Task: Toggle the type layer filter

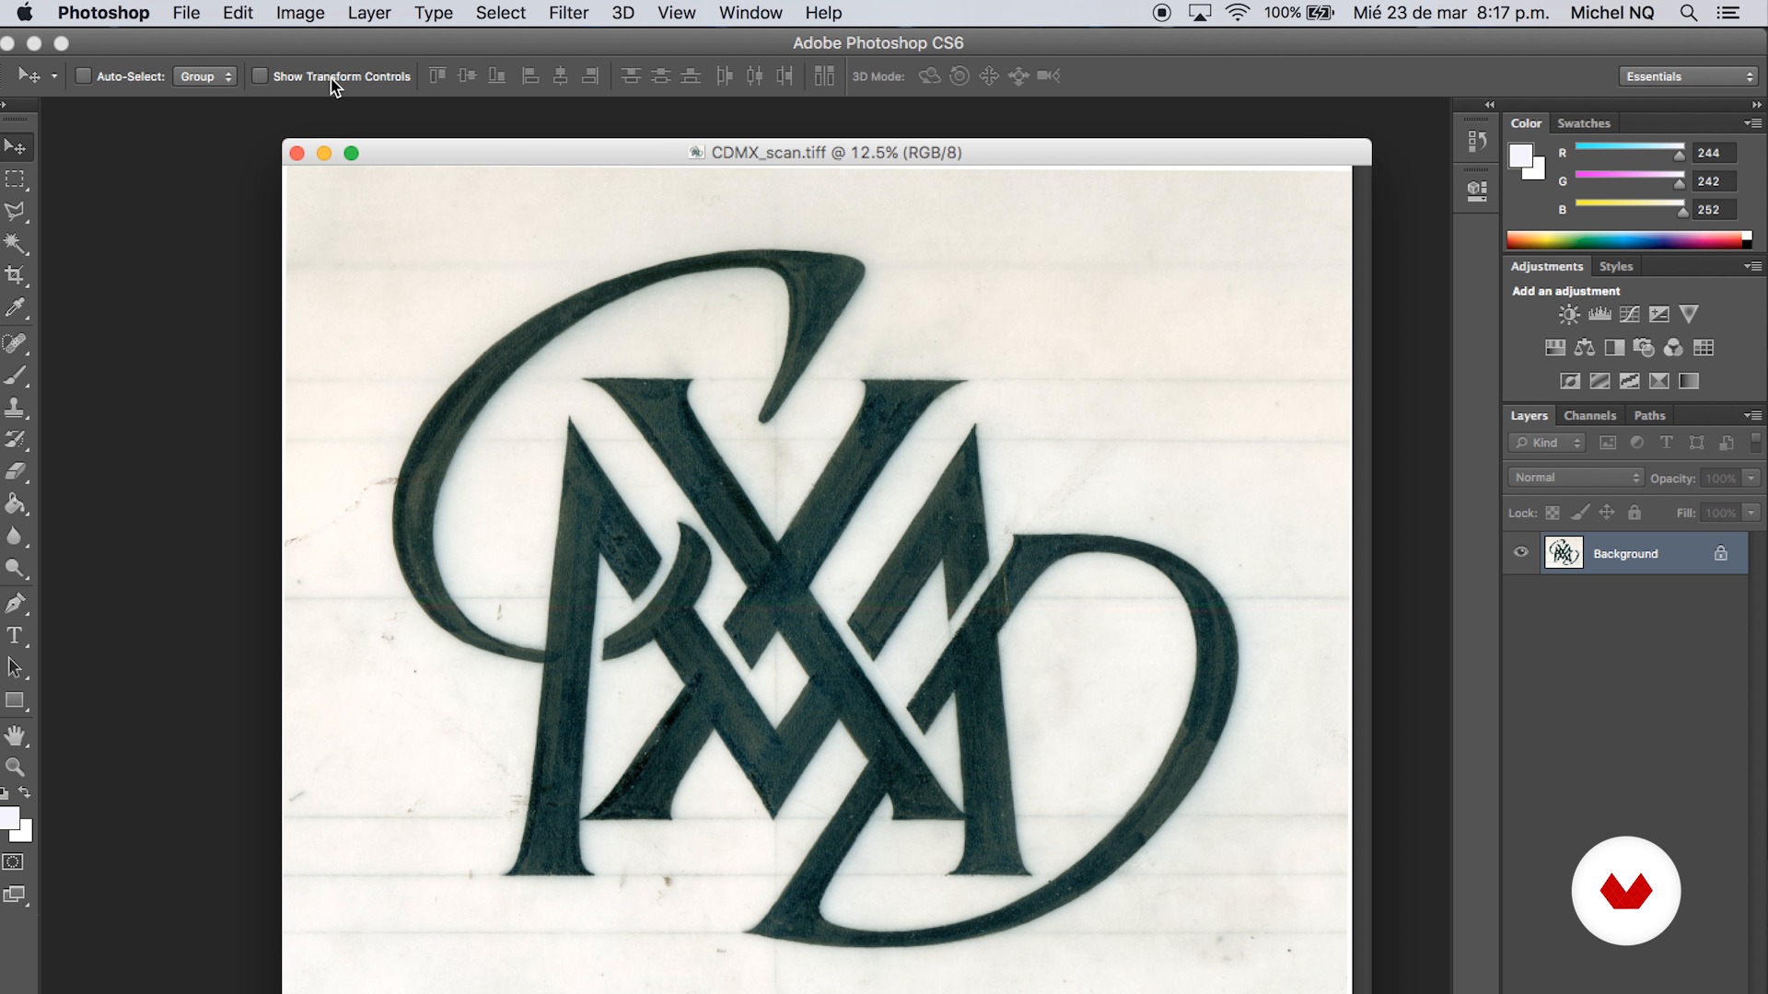Action: tap(1666, 443)
